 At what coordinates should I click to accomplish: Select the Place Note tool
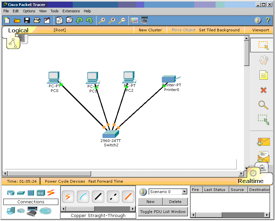point(263,75)
